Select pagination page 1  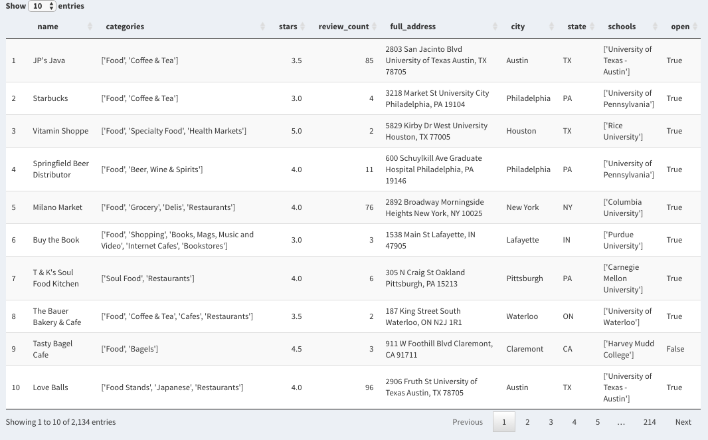(504, 422)
